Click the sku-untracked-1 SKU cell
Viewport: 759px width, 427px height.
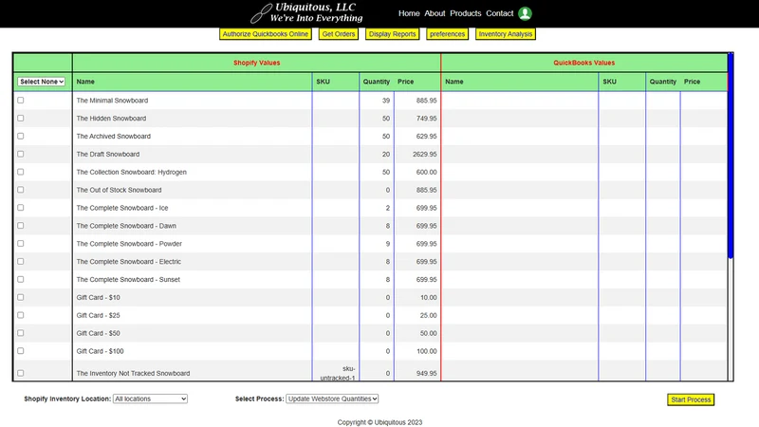pos(338,373)
